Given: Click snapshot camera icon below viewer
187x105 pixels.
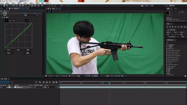Looking at the screenshot, I should pos(70,76).
